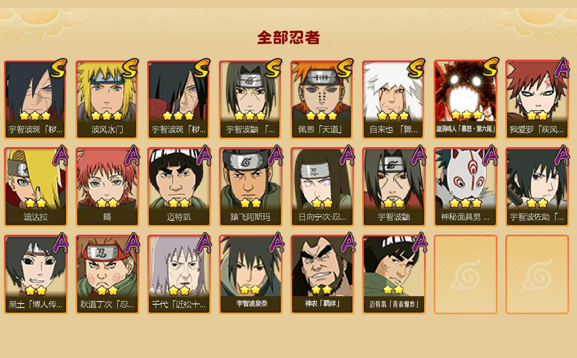The height and width of the screenshot is (358, 577).
Task: Select the 神农「羁绊」 ninja card
Action: (x=322, y=274)
